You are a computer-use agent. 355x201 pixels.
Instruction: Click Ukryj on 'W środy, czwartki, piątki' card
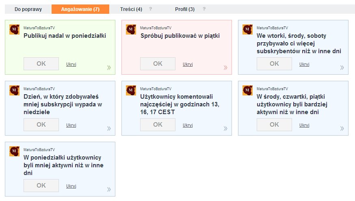coord(304,125)
